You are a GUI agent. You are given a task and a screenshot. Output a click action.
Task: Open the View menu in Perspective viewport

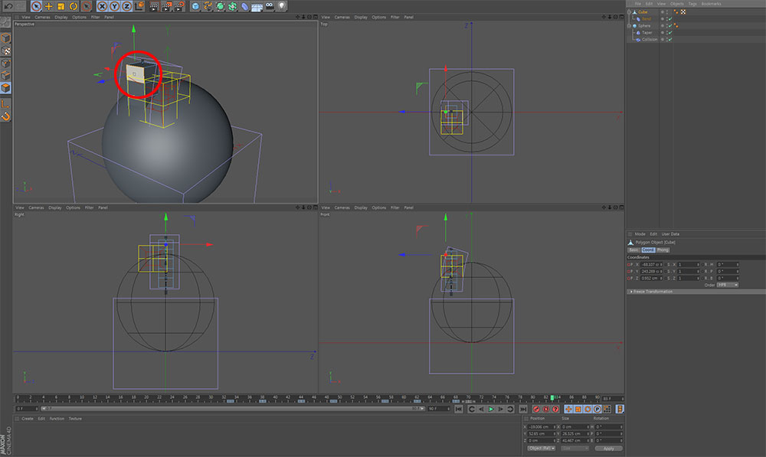pyautogui.click(x=26, y=17)
